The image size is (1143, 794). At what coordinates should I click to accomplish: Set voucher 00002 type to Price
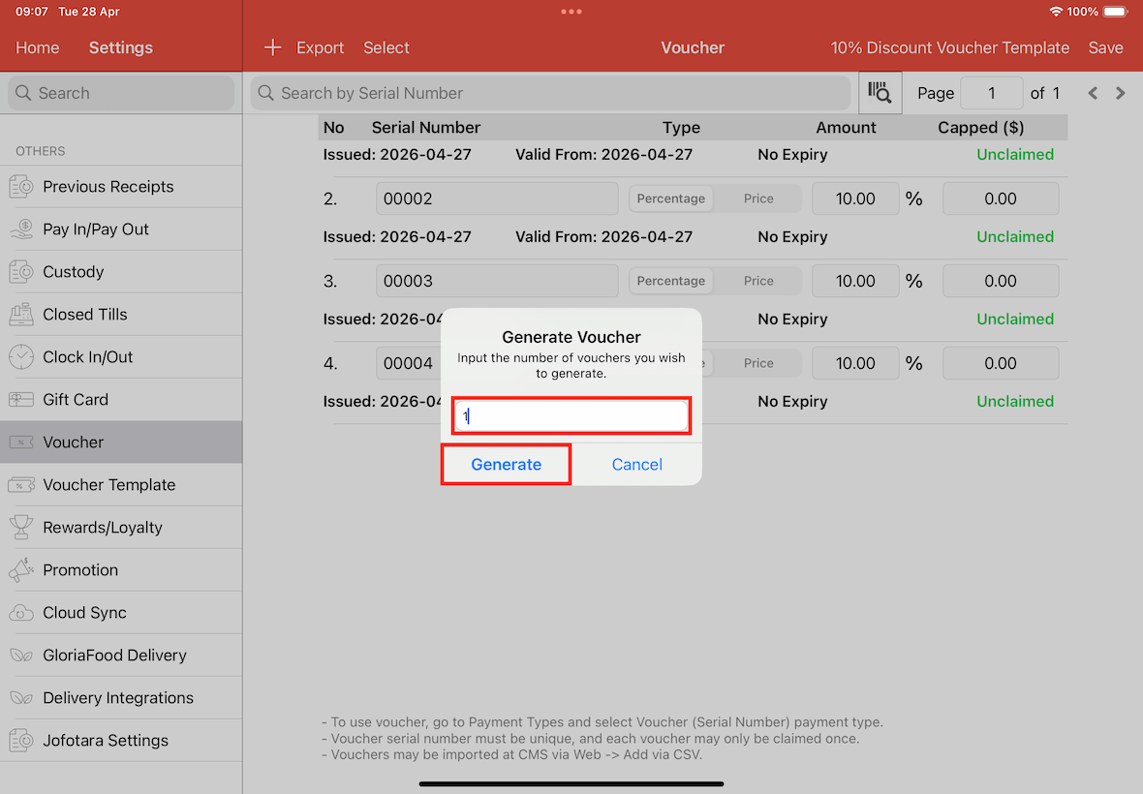(x=758, y=198)
